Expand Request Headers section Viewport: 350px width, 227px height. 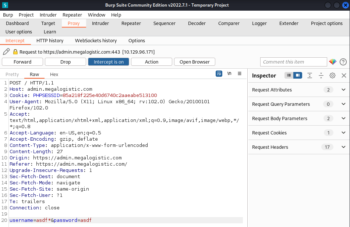click(x=343, y=147)
